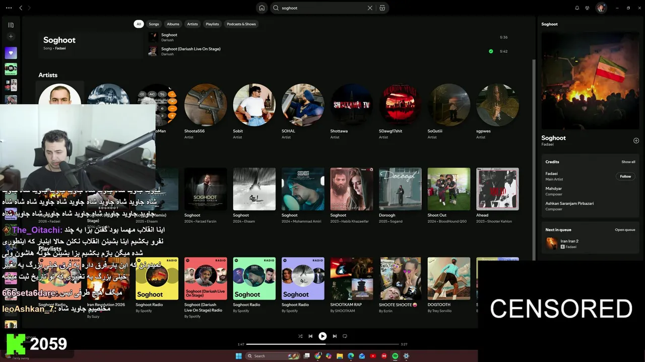Image resolution: width=645 pixels, height=362 pixels.
Task: Skip to the next track
Action: [334, 336]
